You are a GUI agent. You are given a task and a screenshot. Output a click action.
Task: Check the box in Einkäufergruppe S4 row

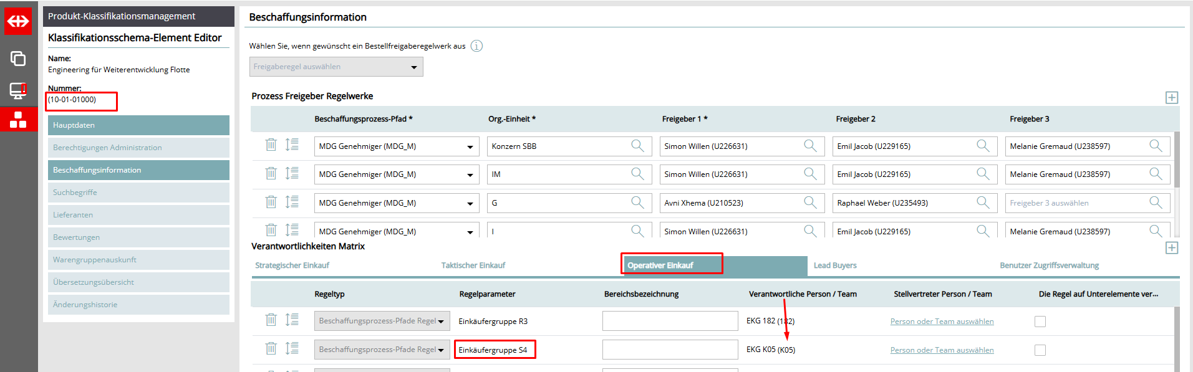tap(1040, 350)
